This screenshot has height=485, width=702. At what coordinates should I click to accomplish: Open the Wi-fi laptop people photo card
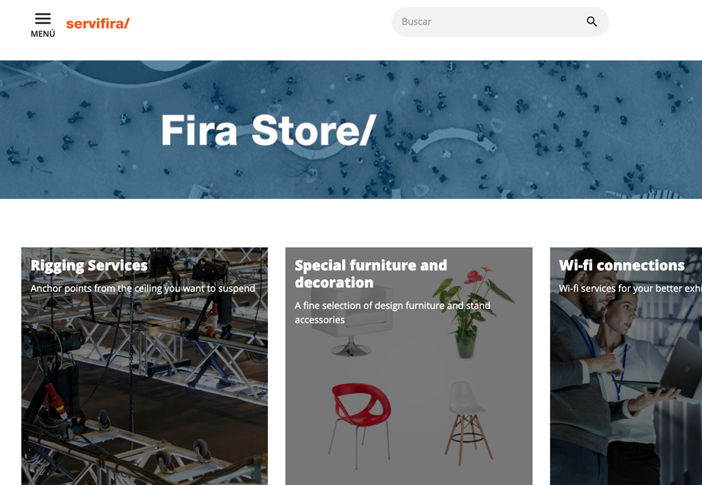[626, 366]
